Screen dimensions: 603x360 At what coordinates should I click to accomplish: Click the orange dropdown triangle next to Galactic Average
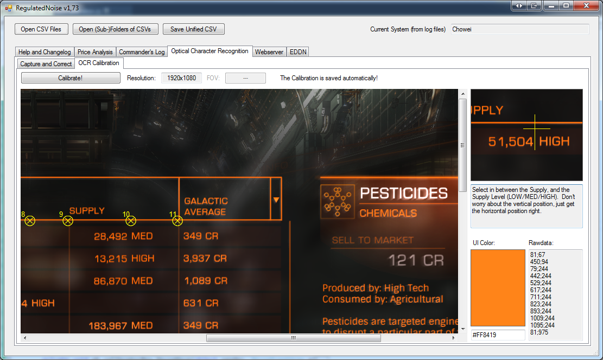click(276, 200)
